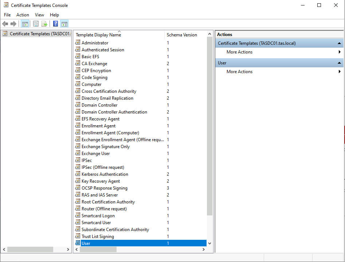Toggle the Show/Hide Console Tree toolbar icon
This screenshot has width=345, height=262.
pyautogui.click(x=25, y=24)
